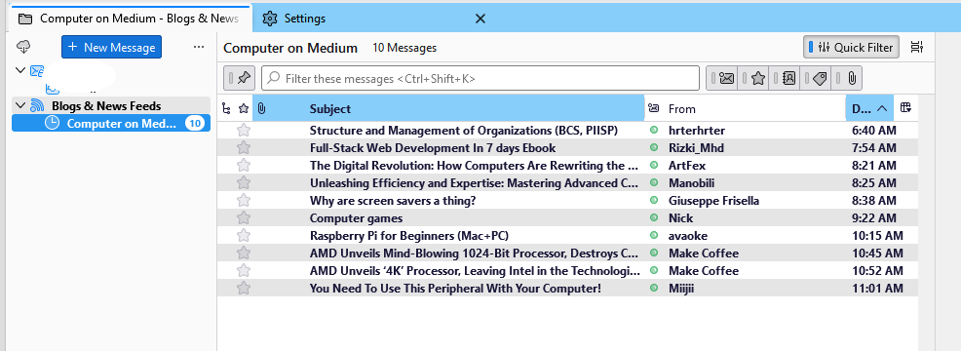Open Structure and Management of Organizations message

(463, 131)
